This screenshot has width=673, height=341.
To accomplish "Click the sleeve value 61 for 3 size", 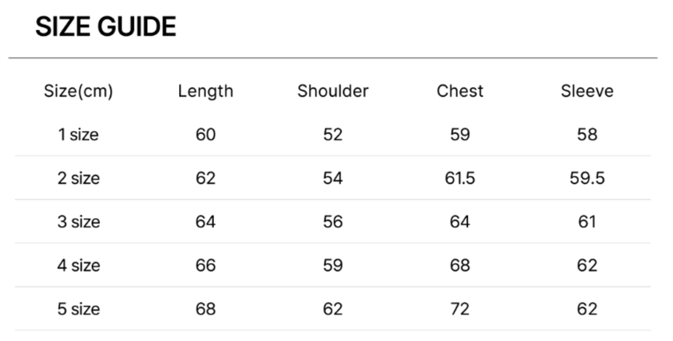I will pyautogui.click(x=587, y=222).
